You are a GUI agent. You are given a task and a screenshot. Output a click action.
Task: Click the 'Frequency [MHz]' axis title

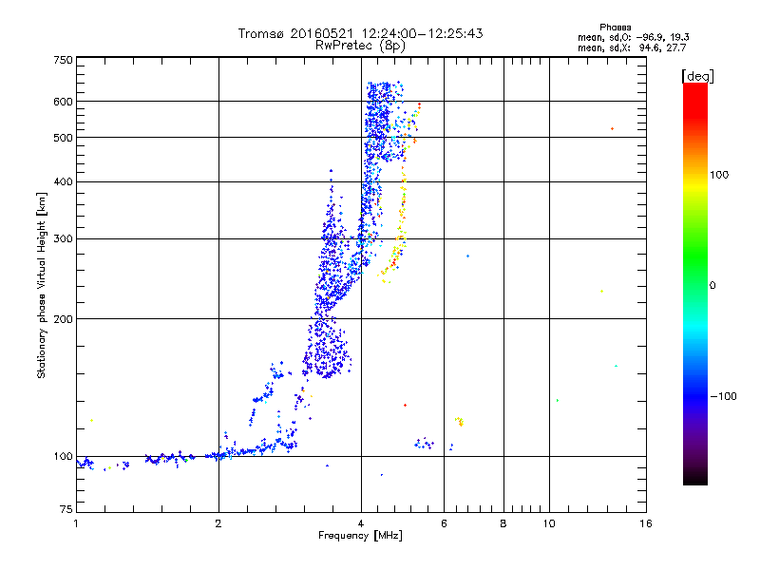pos(360,536)
